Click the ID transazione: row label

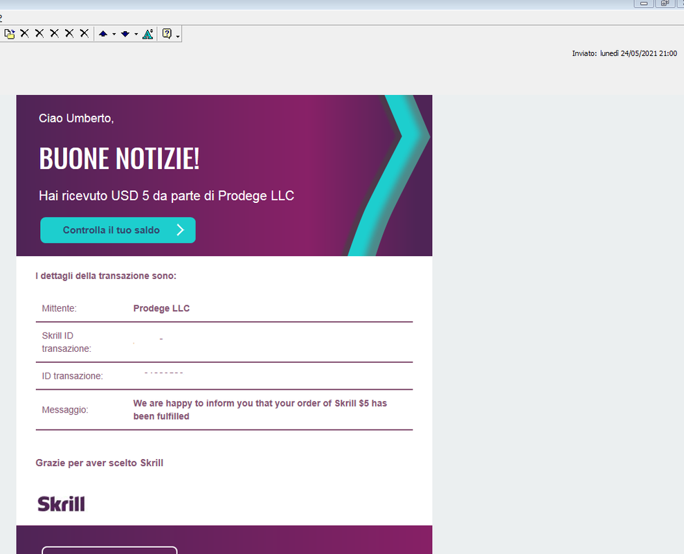point(73,376)
